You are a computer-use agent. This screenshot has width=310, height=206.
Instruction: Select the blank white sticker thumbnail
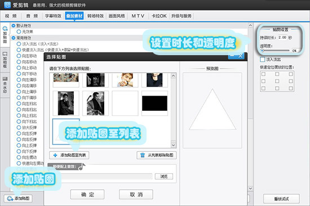(125, 103)
